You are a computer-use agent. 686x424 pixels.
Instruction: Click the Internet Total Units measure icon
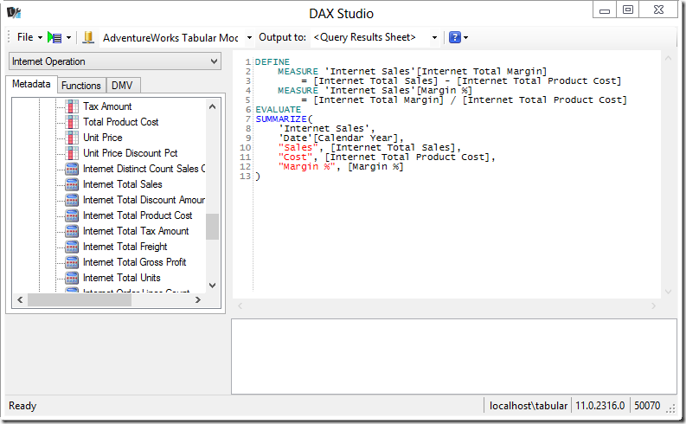72,278
